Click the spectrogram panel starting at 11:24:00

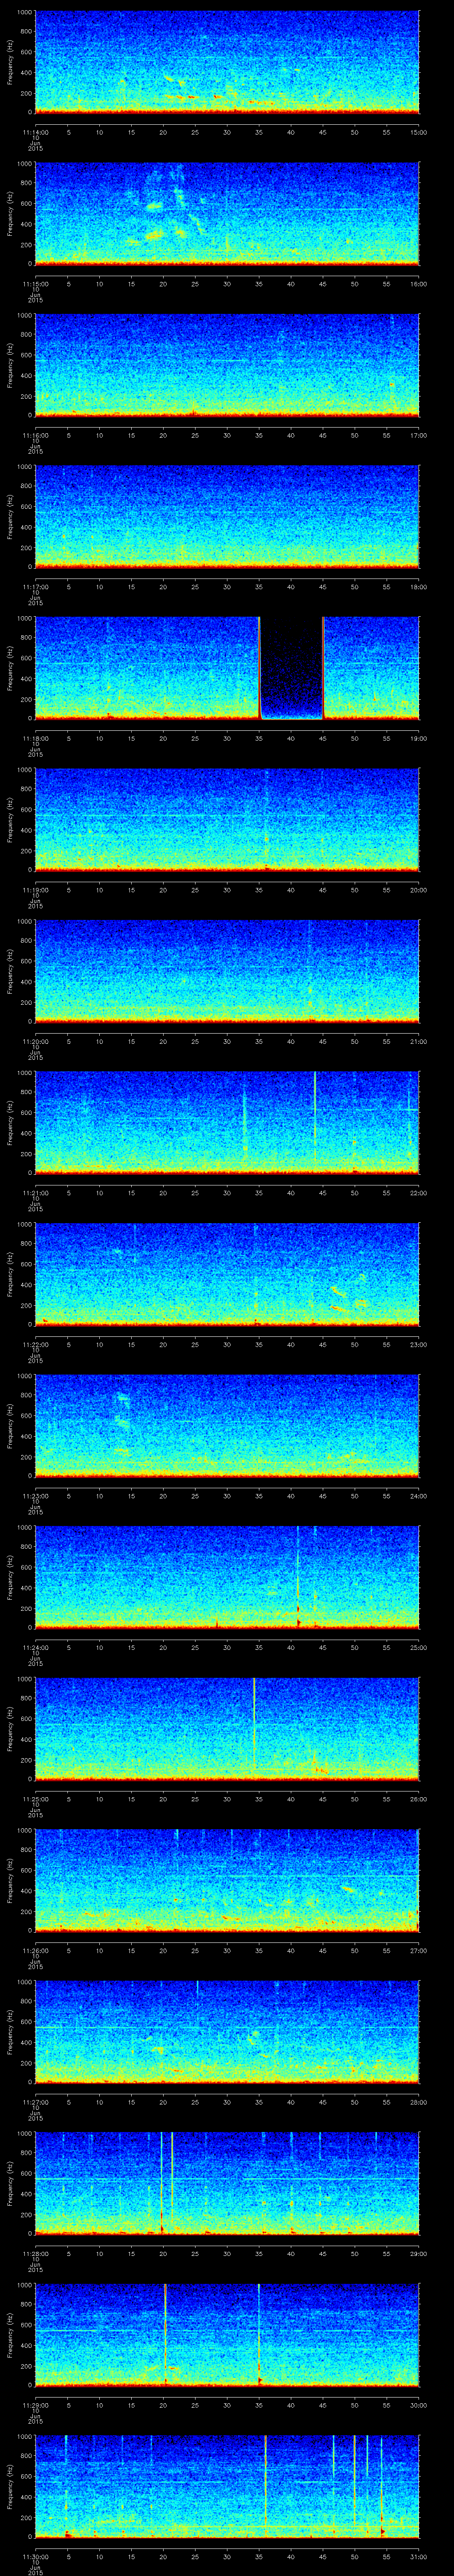point(227,1577)
